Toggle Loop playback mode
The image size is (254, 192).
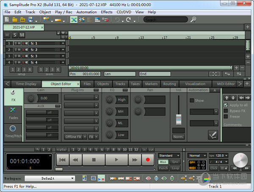coord(175,168)
